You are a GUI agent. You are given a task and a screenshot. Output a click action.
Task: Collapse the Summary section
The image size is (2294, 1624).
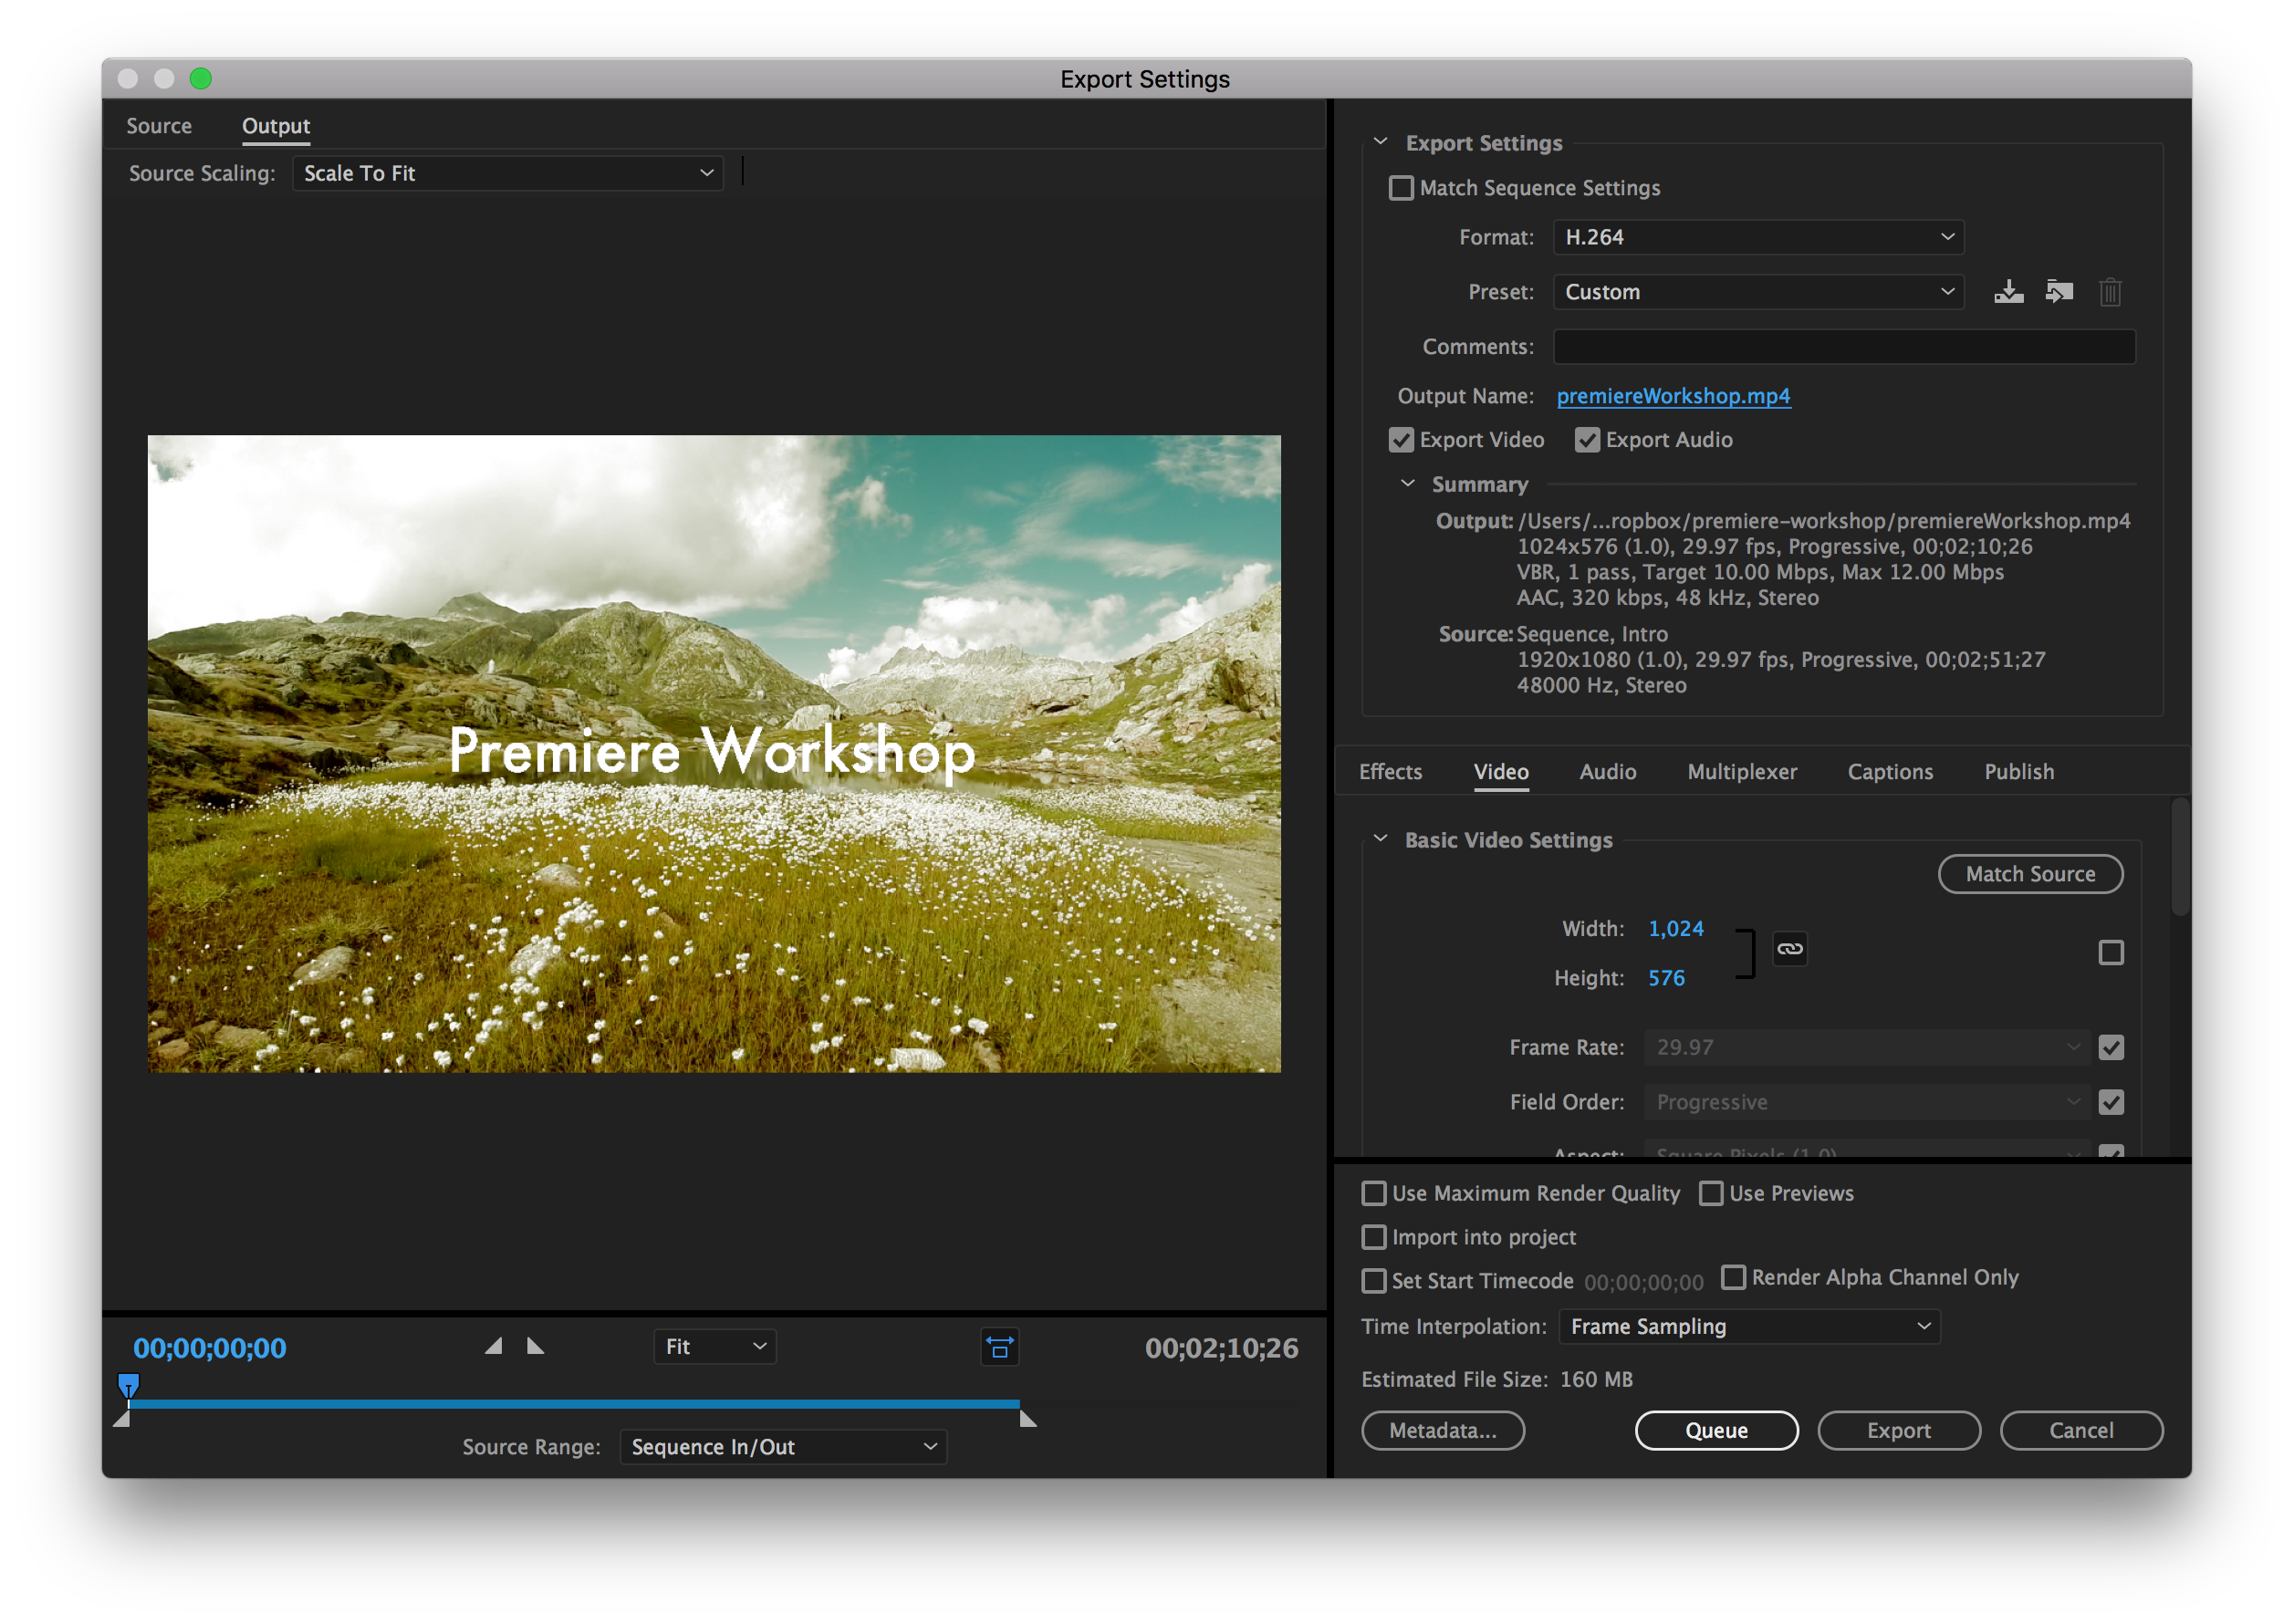(x=1408, y=484)
